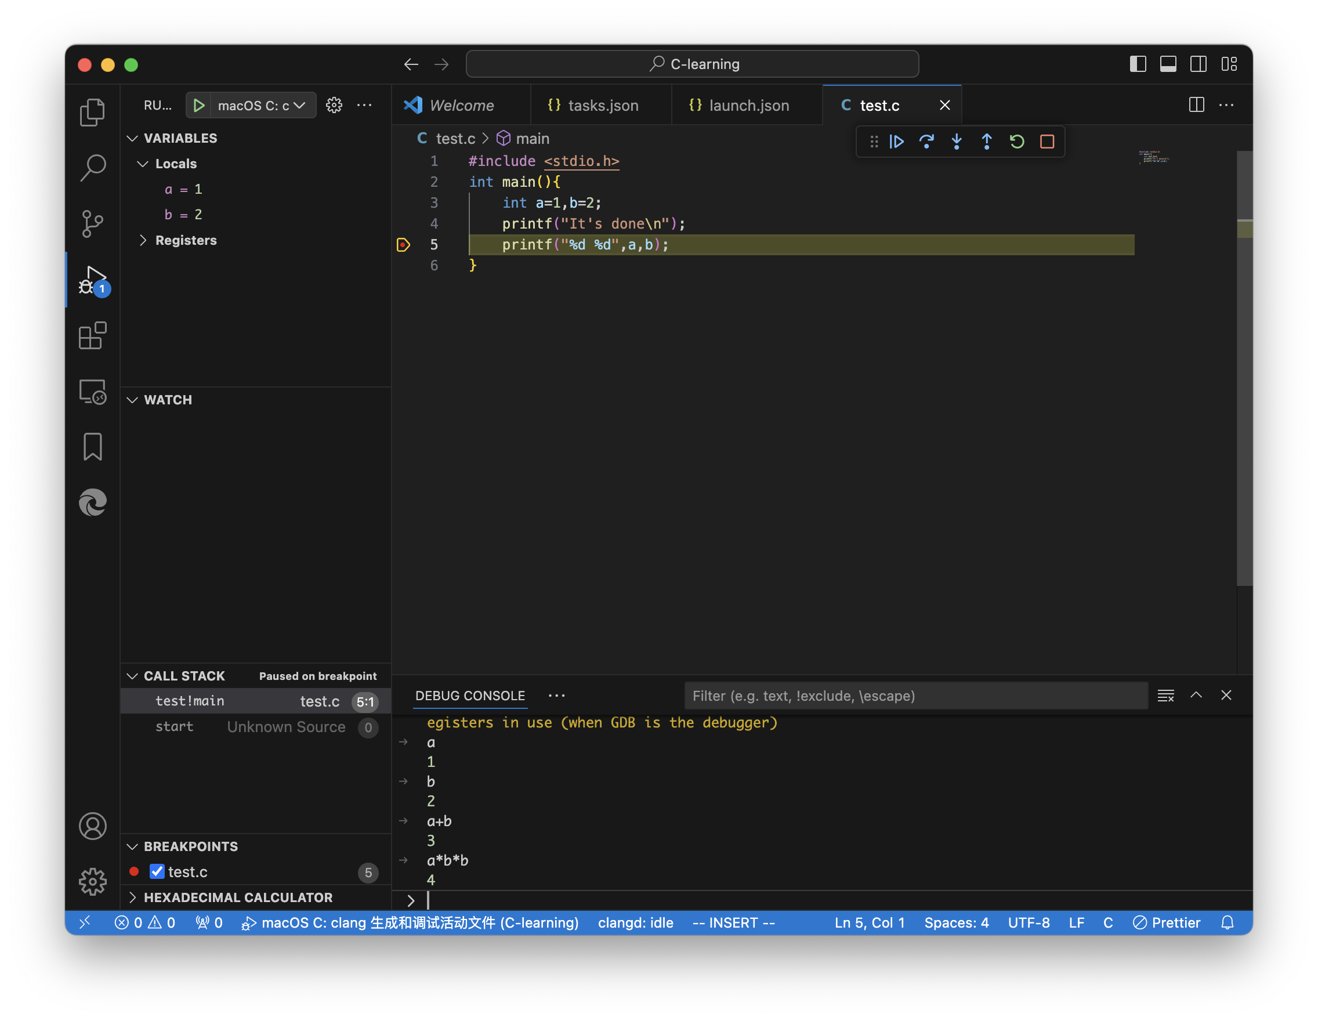
Task: Uncheck the test.c breakpoint checkbox
Action: coord(157,871)
